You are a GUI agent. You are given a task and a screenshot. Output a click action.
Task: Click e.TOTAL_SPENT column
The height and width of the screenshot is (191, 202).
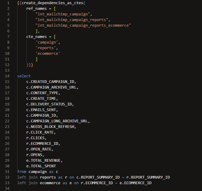pyautogui.click(x=41, y=166)
